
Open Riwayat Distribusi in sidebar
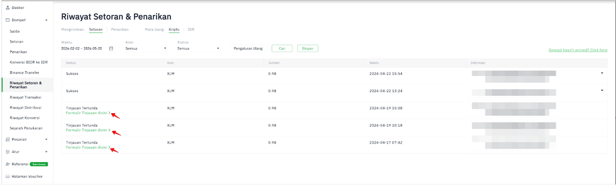(x=26, y=107)
